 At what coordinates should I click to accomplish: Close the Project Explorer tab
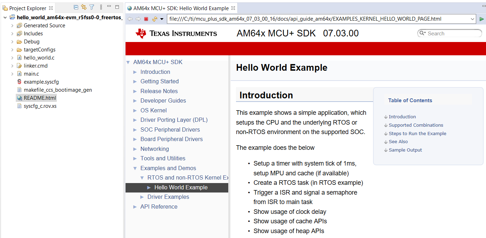pyautogui.click(x=51, y=8)
